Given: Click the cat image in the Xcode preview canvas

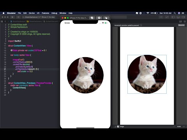Looking at the screenshot, I should pos(147,74).
